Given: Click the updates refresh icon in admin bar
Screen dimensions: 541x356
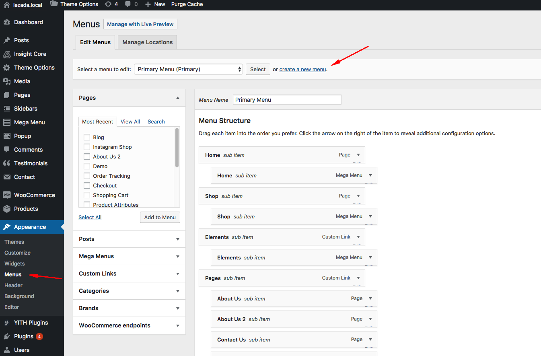Looking at the screenshot, I should click(x=108, y=4).
